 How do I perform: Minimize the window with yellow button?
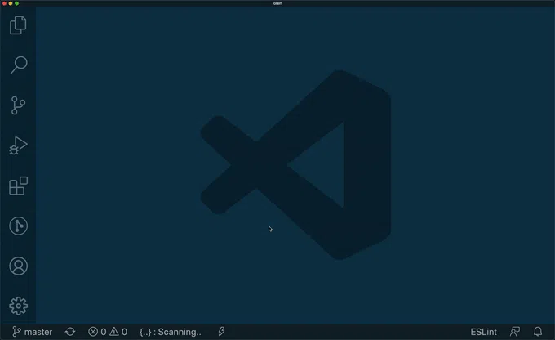11,3
